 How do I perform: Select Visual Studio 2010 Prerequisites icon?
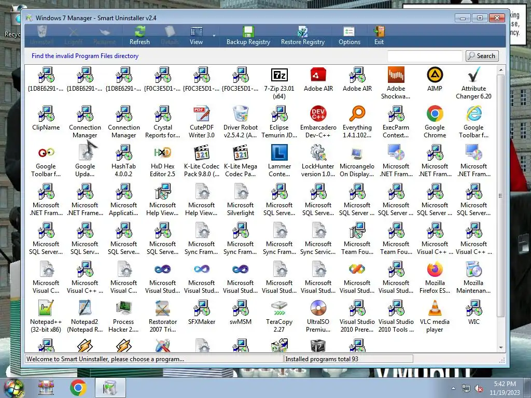click(357, 316)
